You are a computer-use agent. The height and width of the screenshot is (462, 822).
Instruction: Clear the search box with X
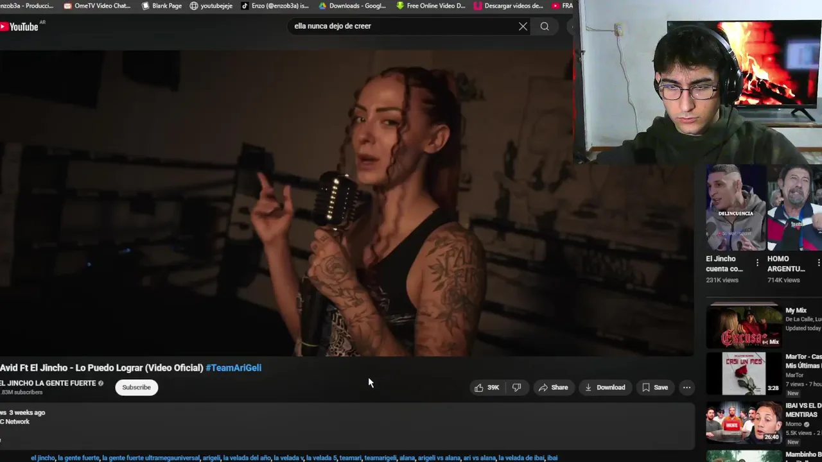pos(523,26)
